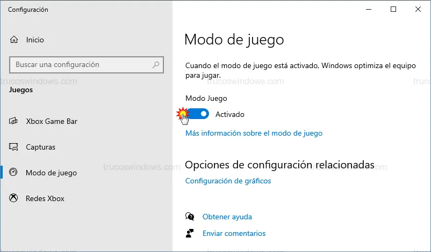The width and height of the screenshot is (431, 252).
Task: Go to Inicio in the sidebar
Action: pos(35,40)
